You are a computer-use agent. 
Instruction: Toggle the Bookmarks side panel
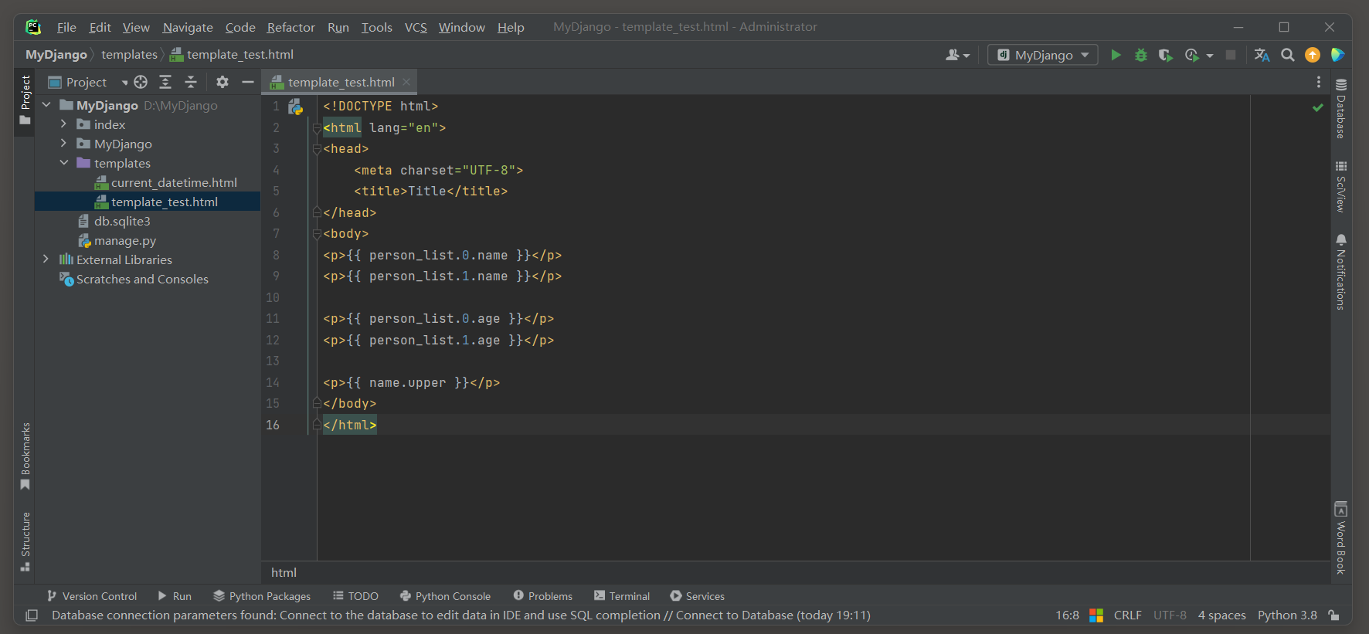(25, 456)
